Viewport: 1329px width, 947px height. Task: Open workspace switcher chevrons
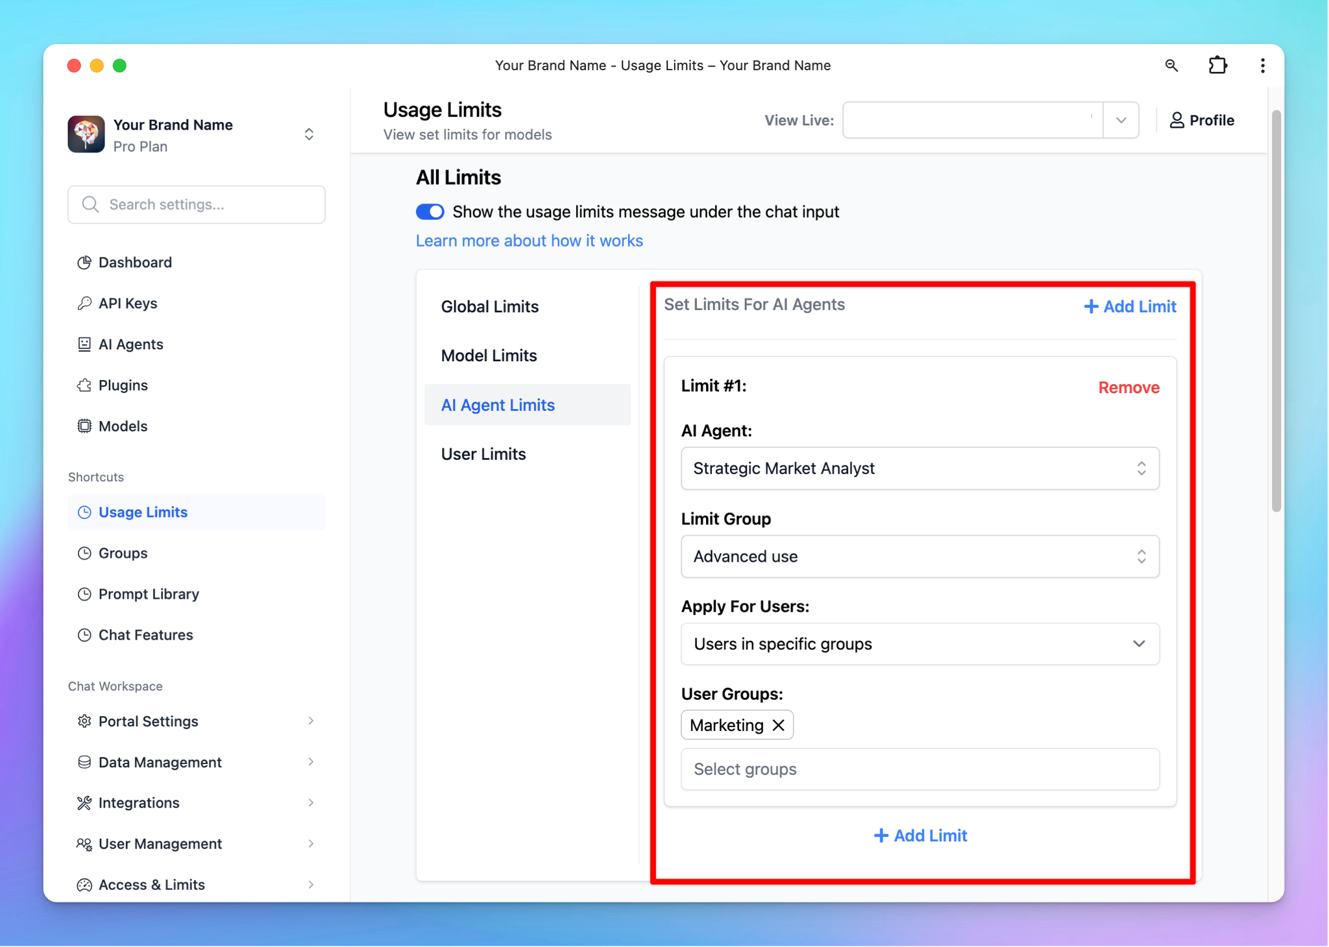(x=310, y=134)
